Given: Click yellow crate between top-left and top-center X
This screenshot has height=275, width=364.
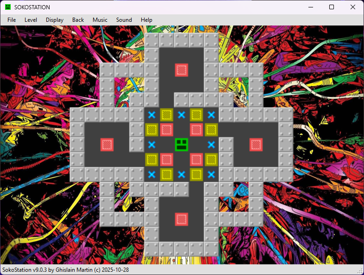Looking at the screenshot, I should [166, 115].
